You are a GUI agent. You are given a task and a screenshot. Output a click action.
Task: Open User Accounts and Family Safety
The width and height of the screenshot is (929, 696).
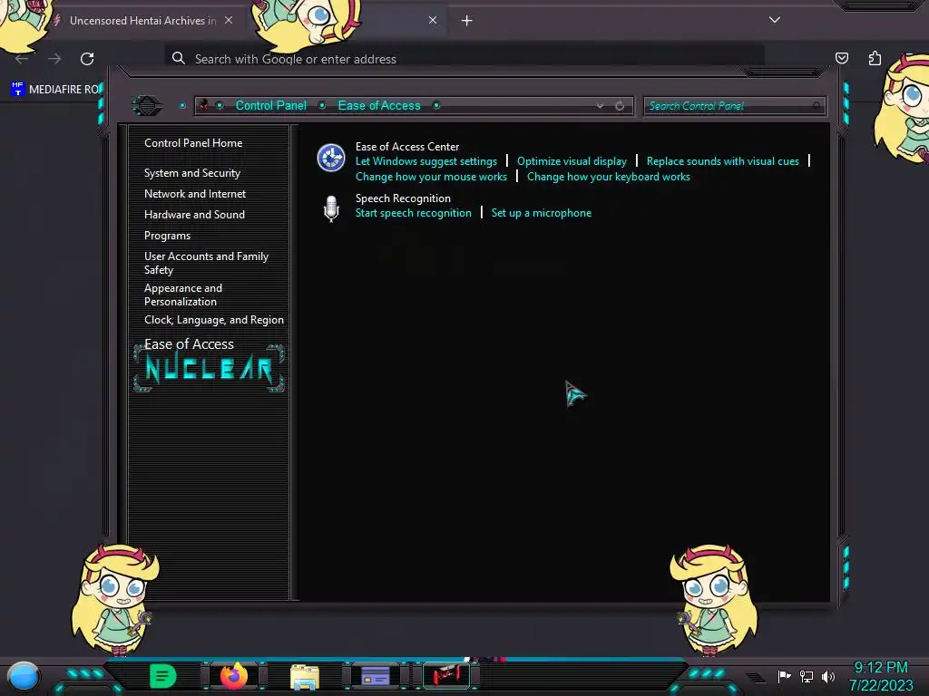[206, 263]
